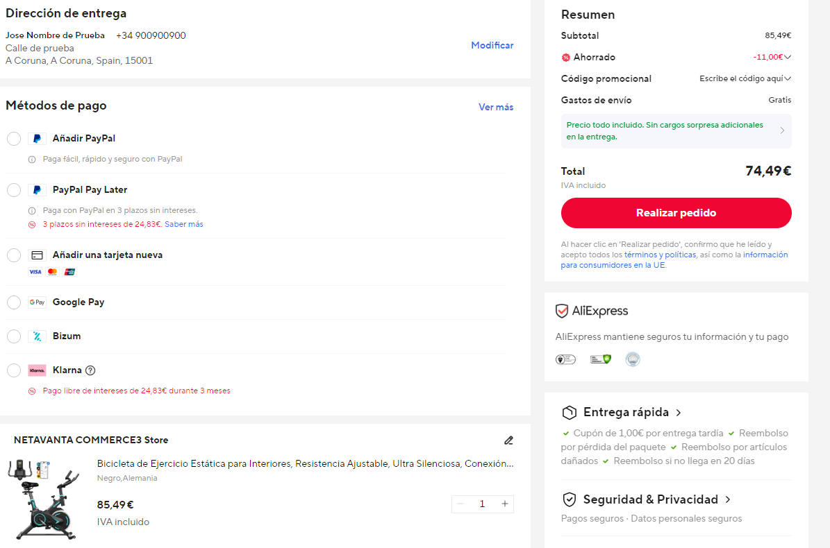
Task: Expand the Código promocional field chevron
Action: (788, 79)
